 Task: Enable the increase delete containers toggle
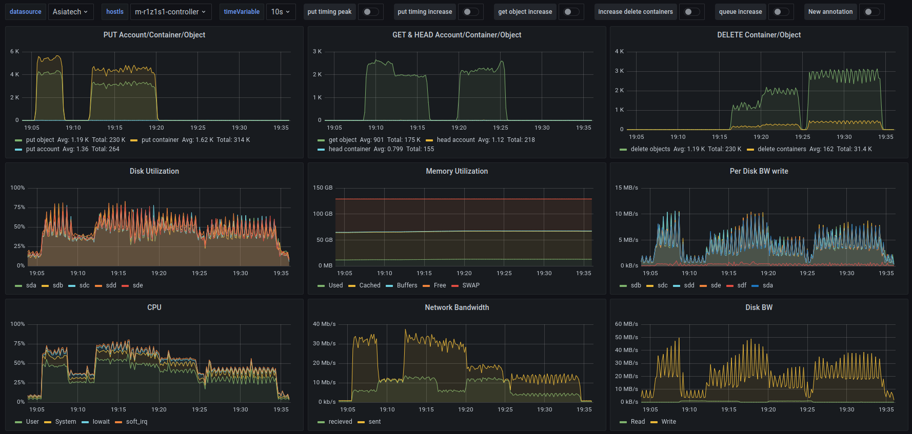pos(691,12)
